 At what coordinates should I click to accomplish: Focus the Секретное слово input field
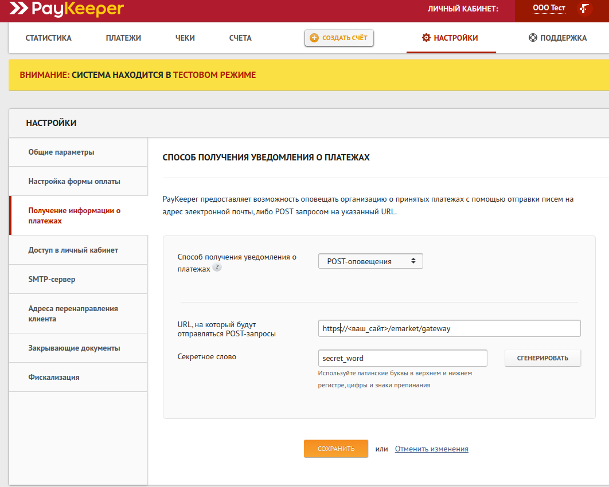point(402,358)
